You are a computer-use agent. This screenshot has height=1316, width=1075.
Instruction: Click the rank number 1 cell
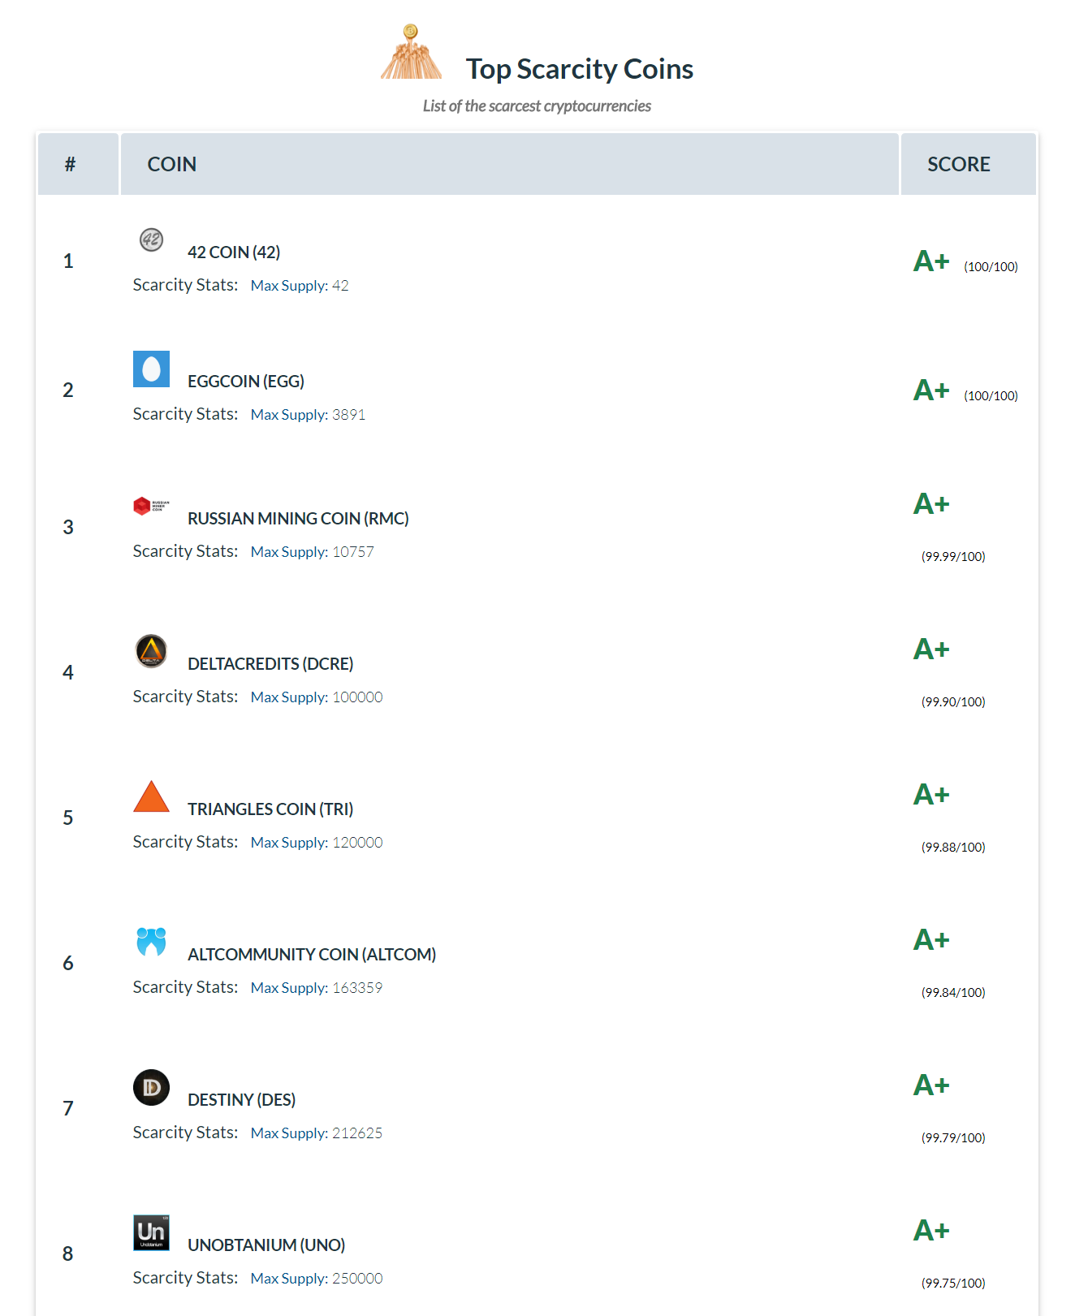(68, 261)
